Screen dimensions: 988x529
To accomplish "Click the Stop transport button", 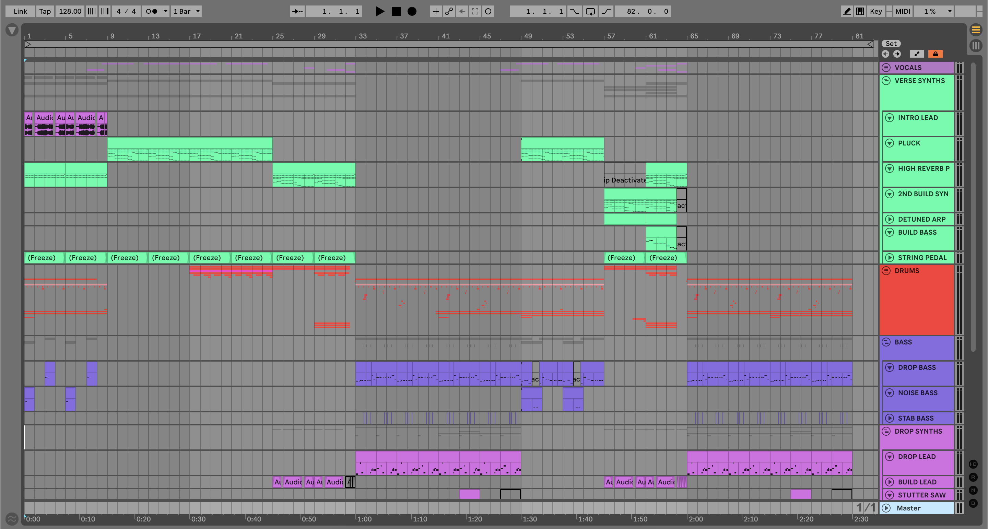I will pos(396,12).
